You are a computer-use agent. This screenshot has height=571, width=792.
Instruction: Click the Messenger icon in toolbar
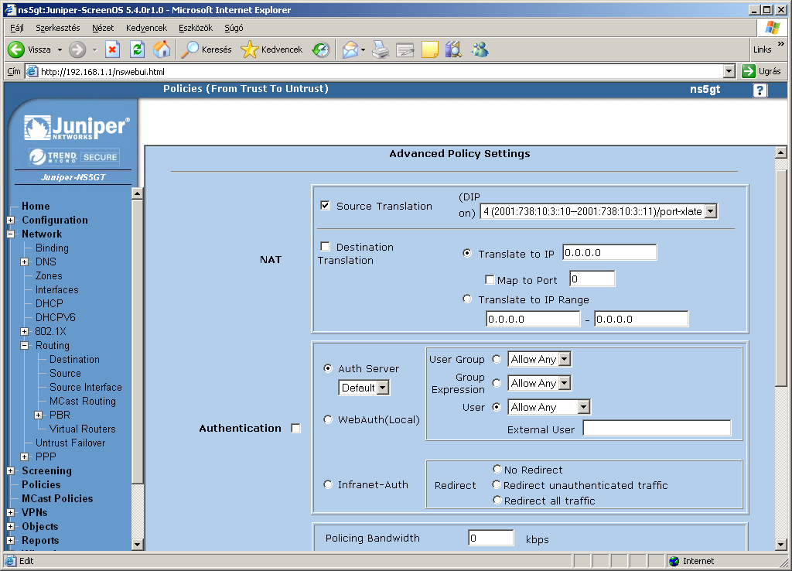[480, 50]
